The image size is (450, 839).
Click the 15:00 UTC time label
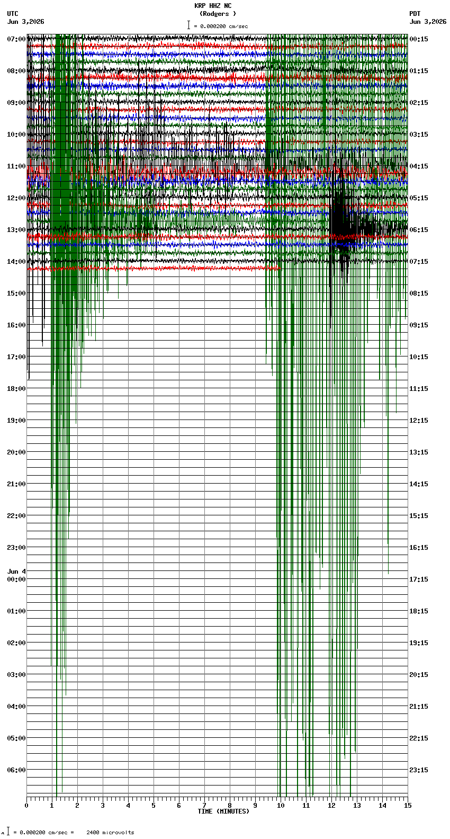click(16, 293)
